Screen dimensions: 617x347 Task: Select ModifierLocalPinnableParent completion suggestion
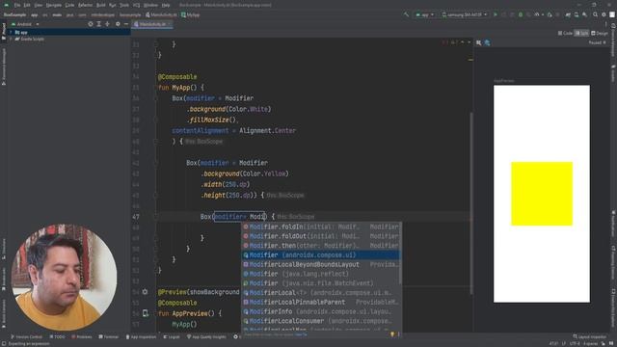tap(321, 302)
